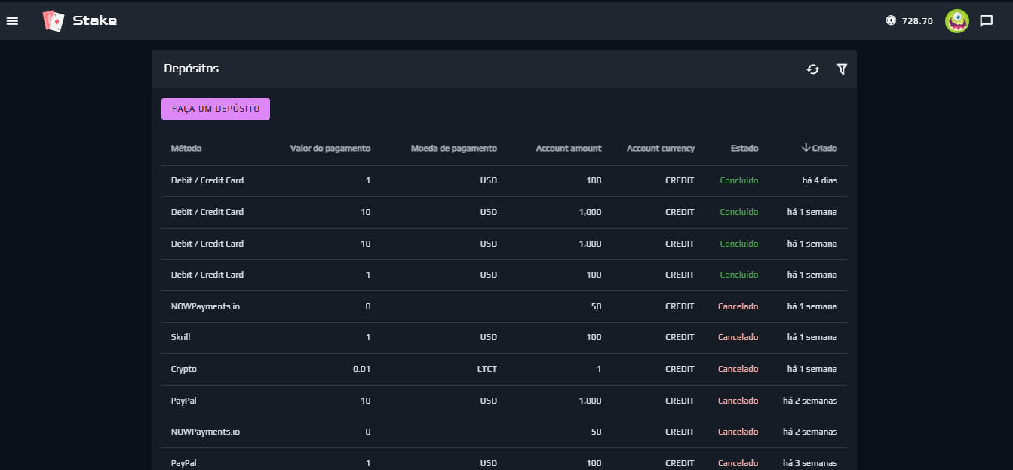The image size is (1013, 470).
Task: Click the Criado sort arrow
Action: tap(806, 149)
